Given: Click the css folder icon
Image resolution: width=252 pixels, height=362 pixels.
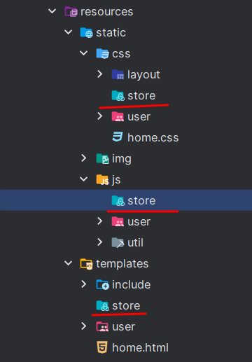Looking at the screenshot, I should pyautogui.click(x=102, y=53).
